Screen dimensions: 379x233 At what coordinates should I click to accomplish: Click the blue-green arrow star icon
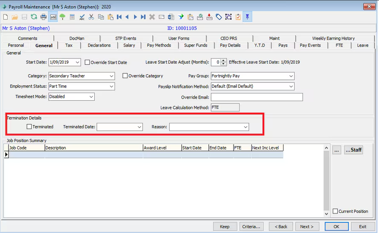click(x=181, y=17)
